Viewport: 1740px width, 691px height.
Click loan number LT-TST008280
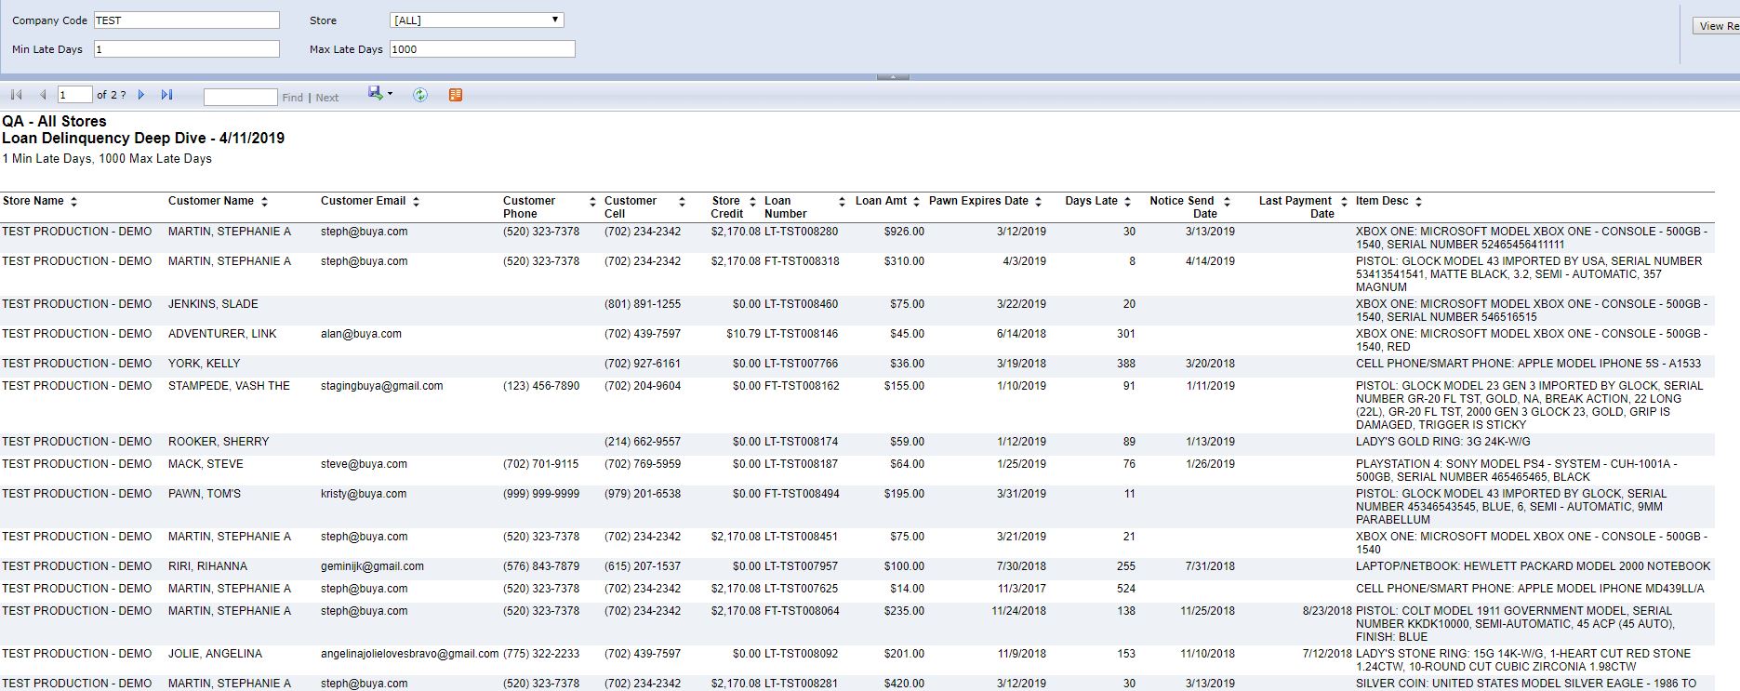801,232
